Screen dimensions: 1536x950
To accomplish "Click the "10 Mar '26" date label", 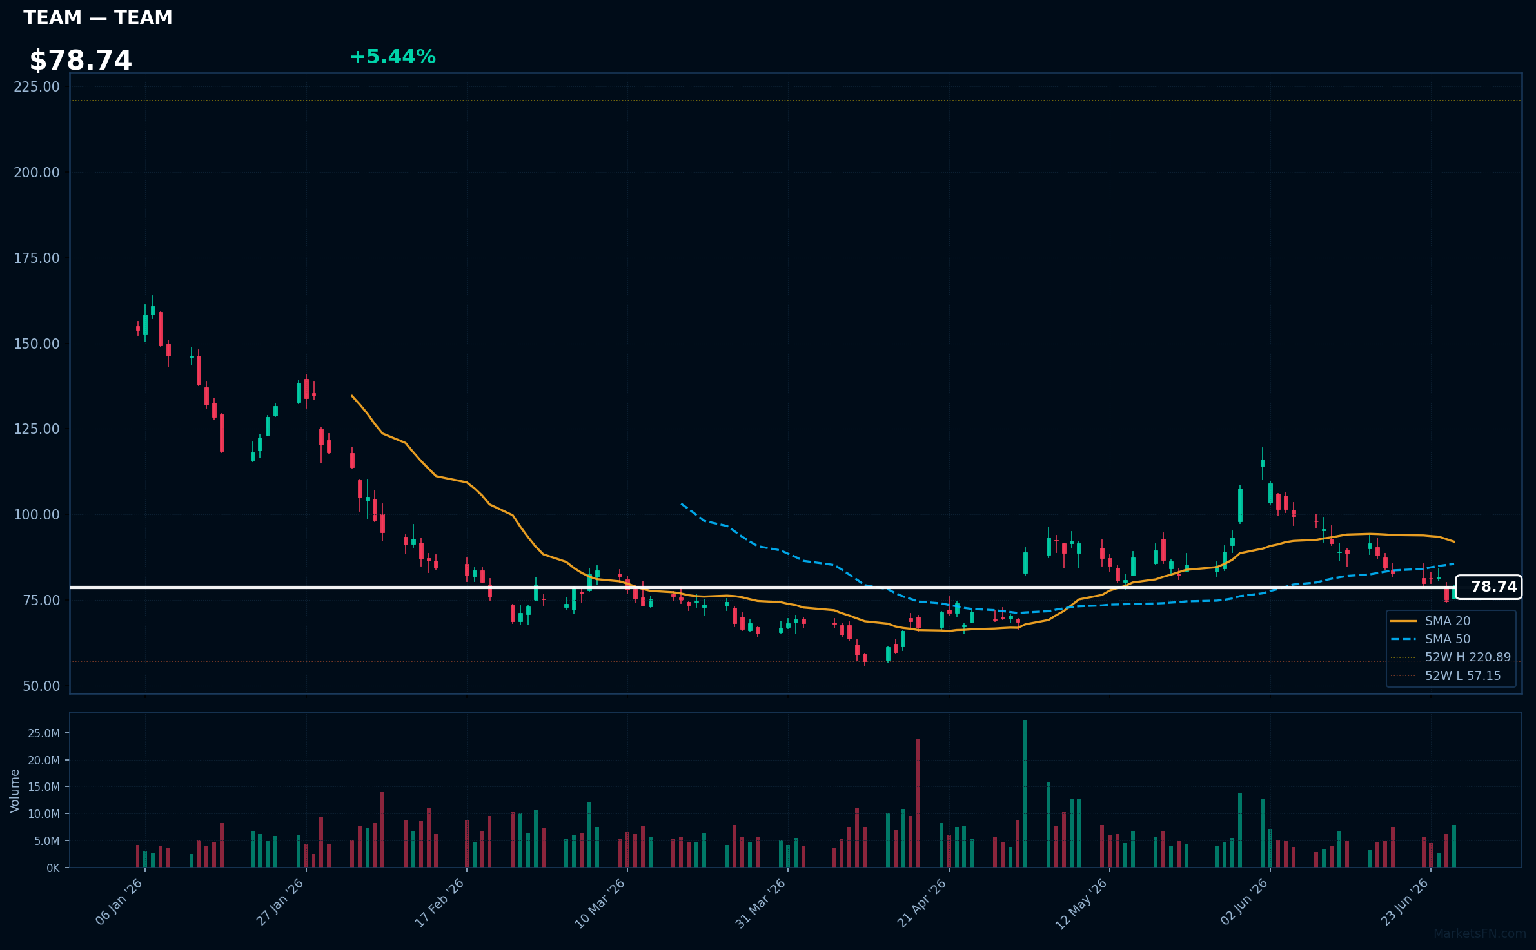I will pyautogui.click(x=600, y=903).
